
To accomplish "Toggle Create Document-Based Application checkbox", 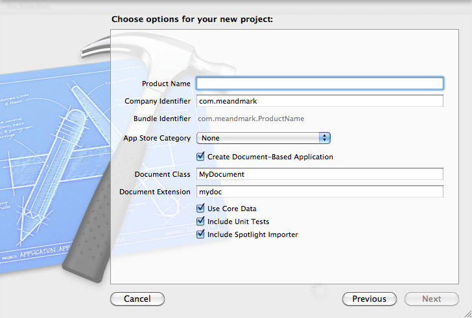I will tap(200, 157).
